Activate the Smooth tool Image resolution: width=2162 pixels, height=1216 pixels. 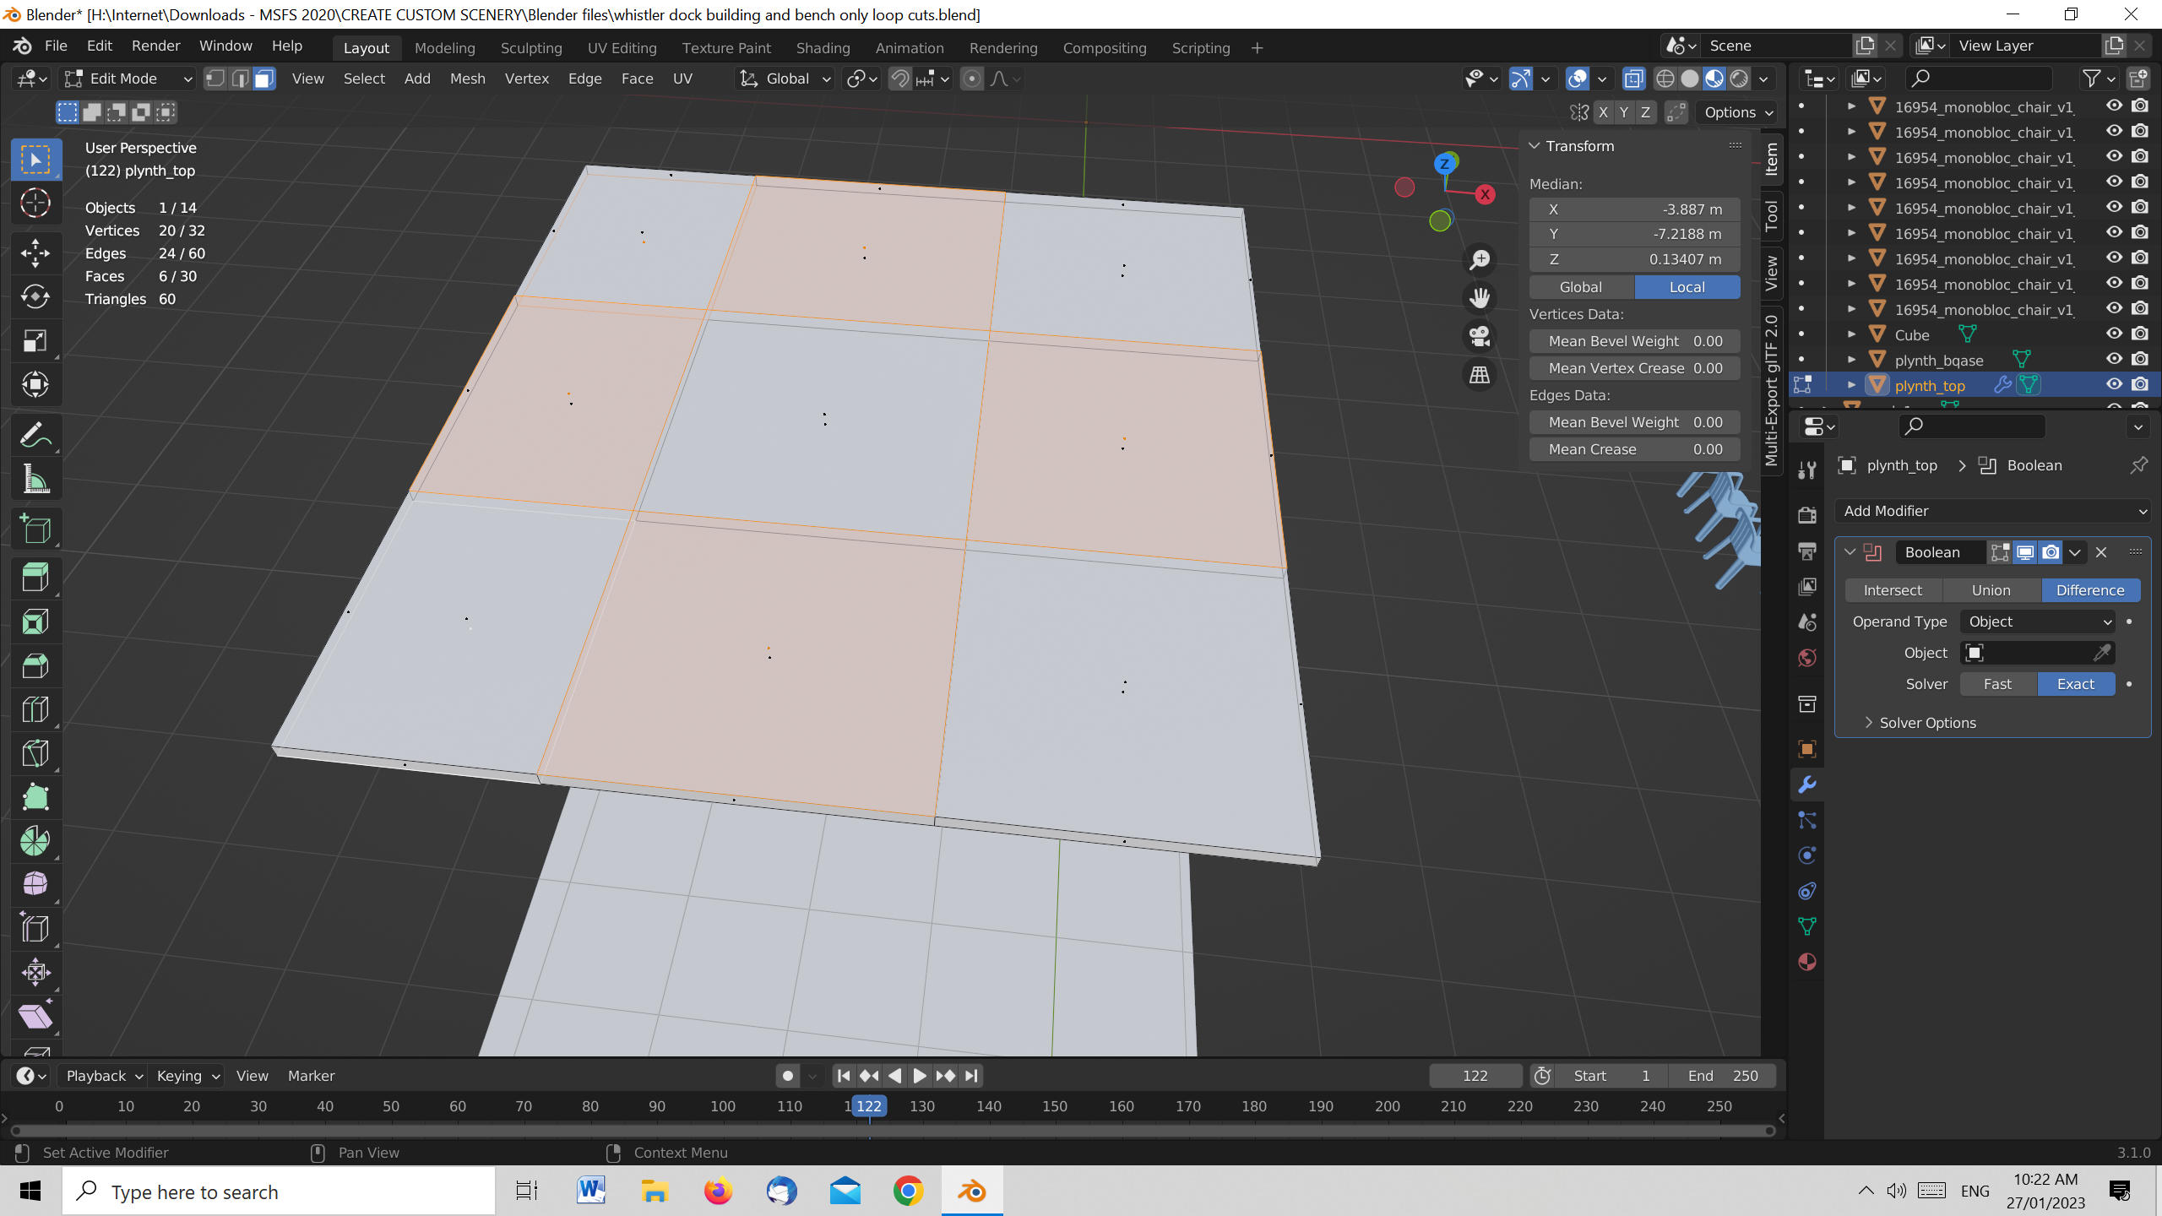click(35, 884)
